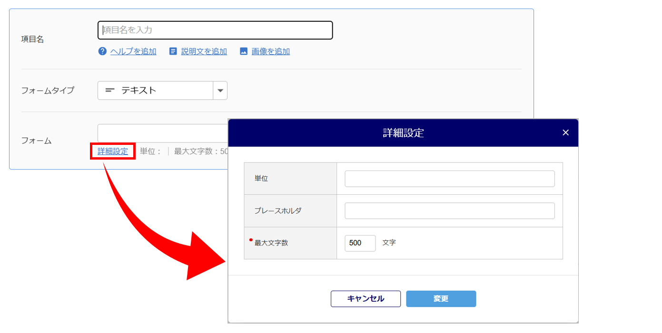This screenshot has height=333, width=662.
Task: Click the 項目名 input field
Action: 215,30
